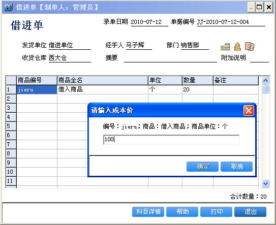Click the cost price input field showing 100
The width and height of the screenshot is (276, 225).
coord(171,140)
